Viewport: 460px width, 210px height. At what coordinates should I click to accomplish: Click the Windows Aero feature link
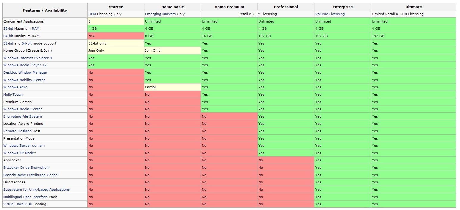coord(15,87)
